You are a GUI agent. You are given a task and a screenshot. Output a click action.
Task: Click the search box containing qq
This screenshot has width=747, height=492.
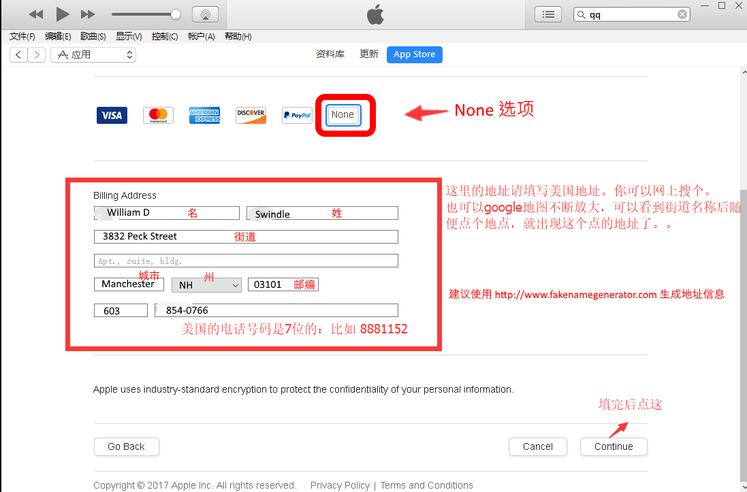[x=632, y=14]
